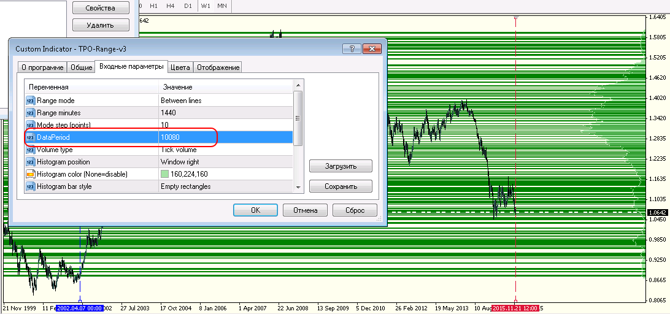Image resolution: width=670 pixels, height=314 pixels.
Task: Switch to the MN monthly timeframe
Action: [x=222, y=6]
